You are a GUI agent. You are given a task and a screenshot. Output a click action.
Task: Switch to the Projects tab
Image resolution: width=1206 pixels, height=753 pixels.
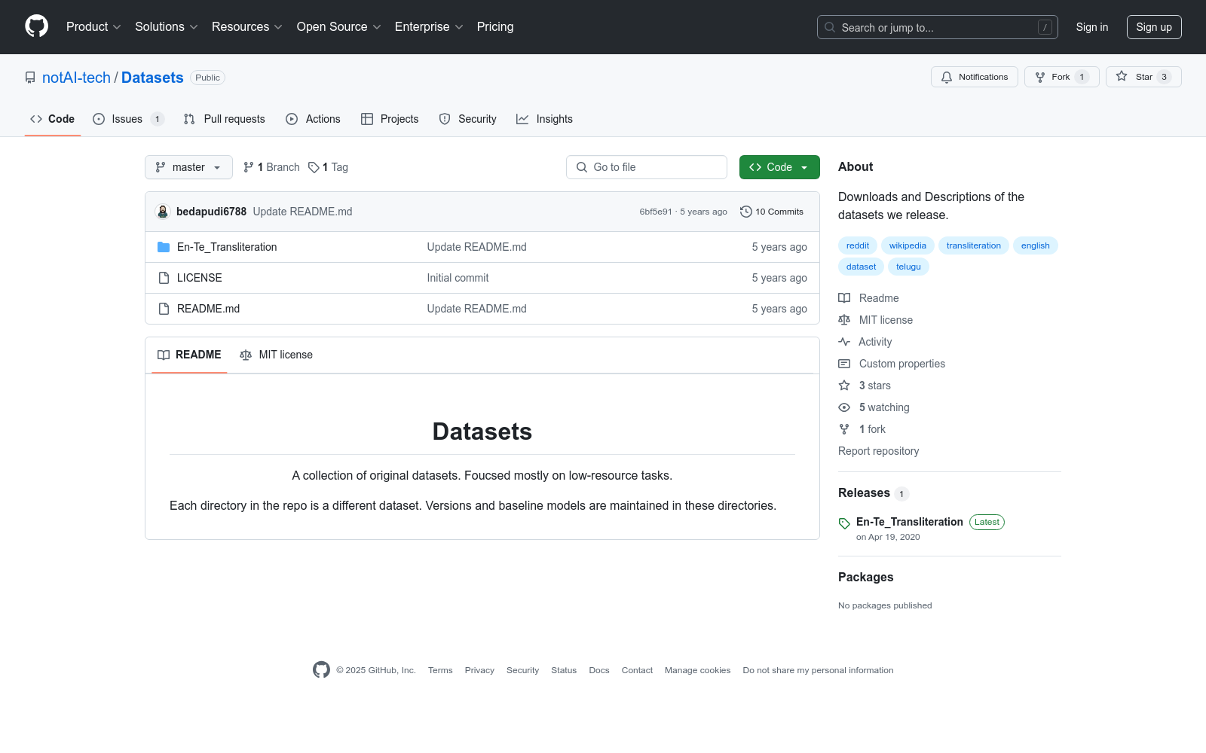[x=390, y=119]
